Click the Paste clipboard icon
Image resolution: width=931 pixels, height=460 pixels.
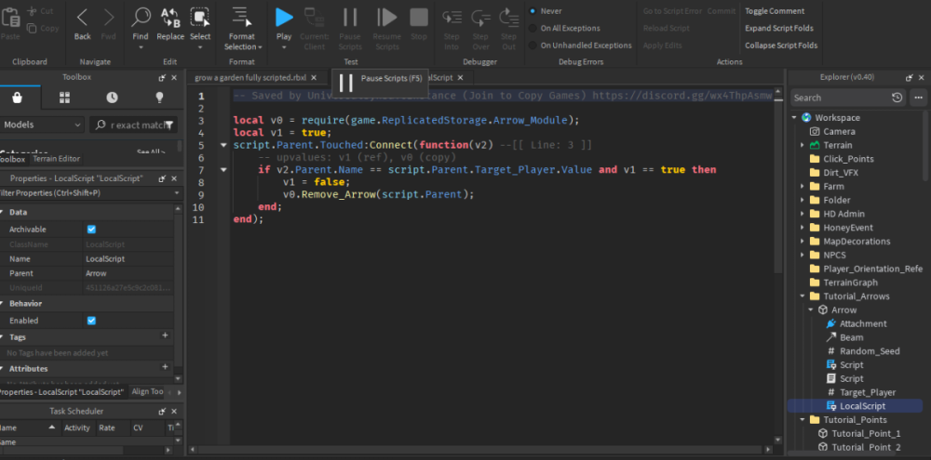pos(9,17)
